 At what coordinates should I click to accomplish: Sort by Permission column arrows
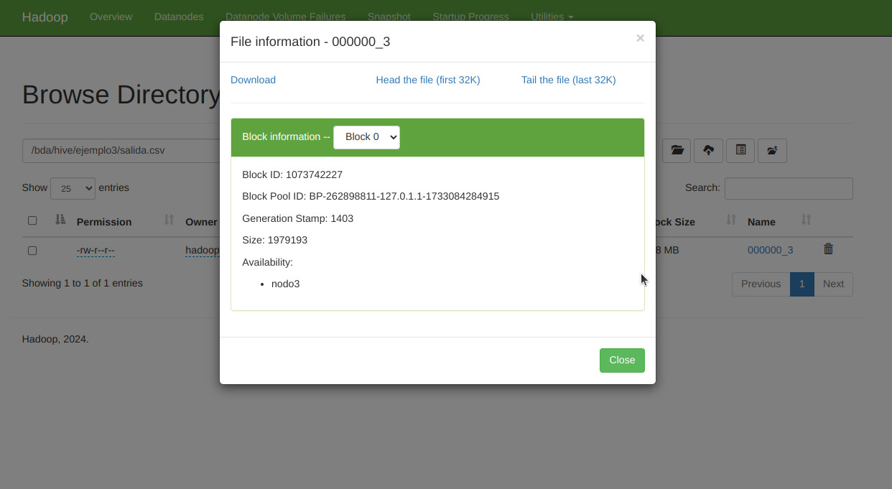pos(169,220)
